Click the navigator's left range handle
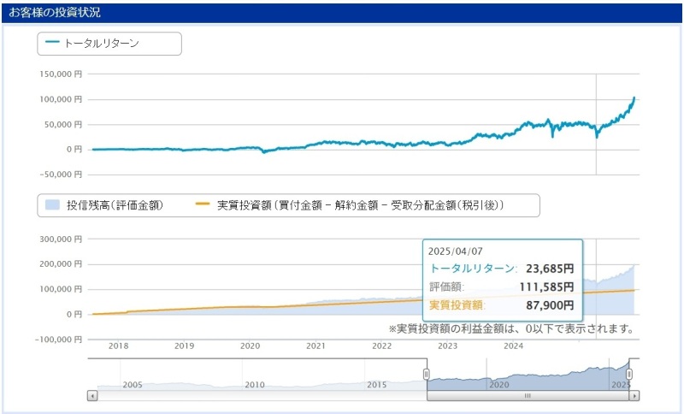This screenshot has width=684, height=414. pyautogui.click(x=427, y=374)
